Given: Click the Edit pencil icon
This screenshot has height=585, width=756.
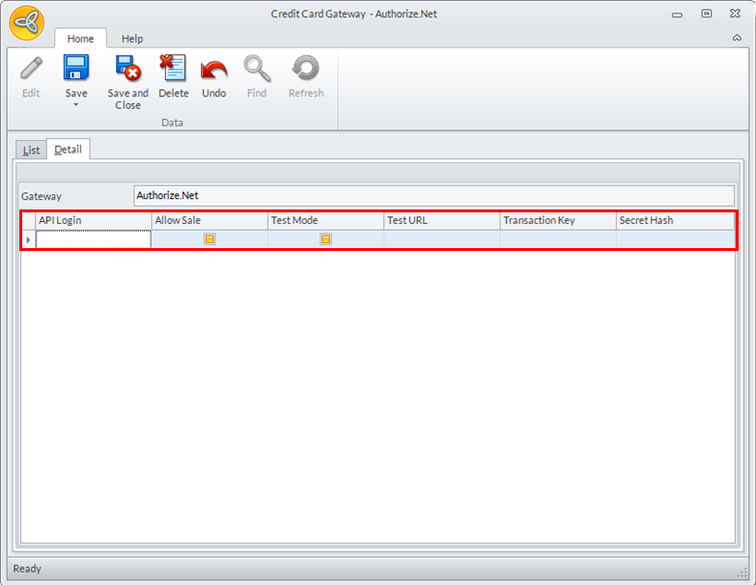Looking at the screenshot, I should tap(31, 69).
